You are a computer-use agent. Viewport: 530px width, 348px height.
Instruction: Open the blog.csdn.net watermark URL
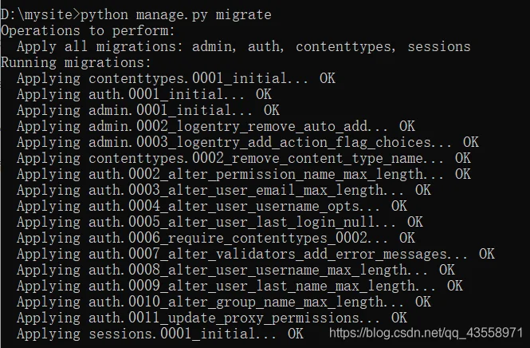coord(426,333)
